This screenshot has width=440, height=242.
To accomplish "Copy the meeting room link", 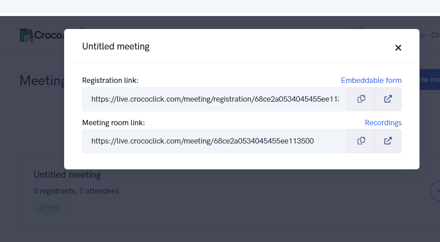I will 361,141.
